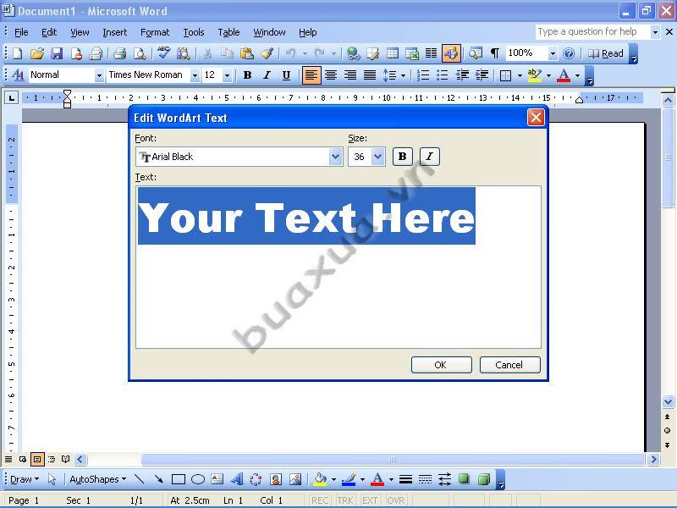
Task: Click the Cut scissors icon
Action: (207, 53)
